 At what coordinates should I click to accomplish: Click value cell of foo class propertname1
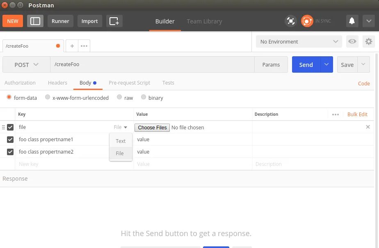[x=193, y=139]
